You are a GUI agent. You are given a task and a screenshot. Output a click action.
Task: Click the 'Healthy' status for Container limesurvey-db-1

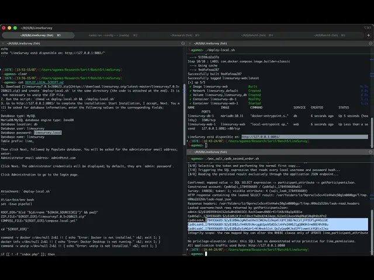click(255, 99)
